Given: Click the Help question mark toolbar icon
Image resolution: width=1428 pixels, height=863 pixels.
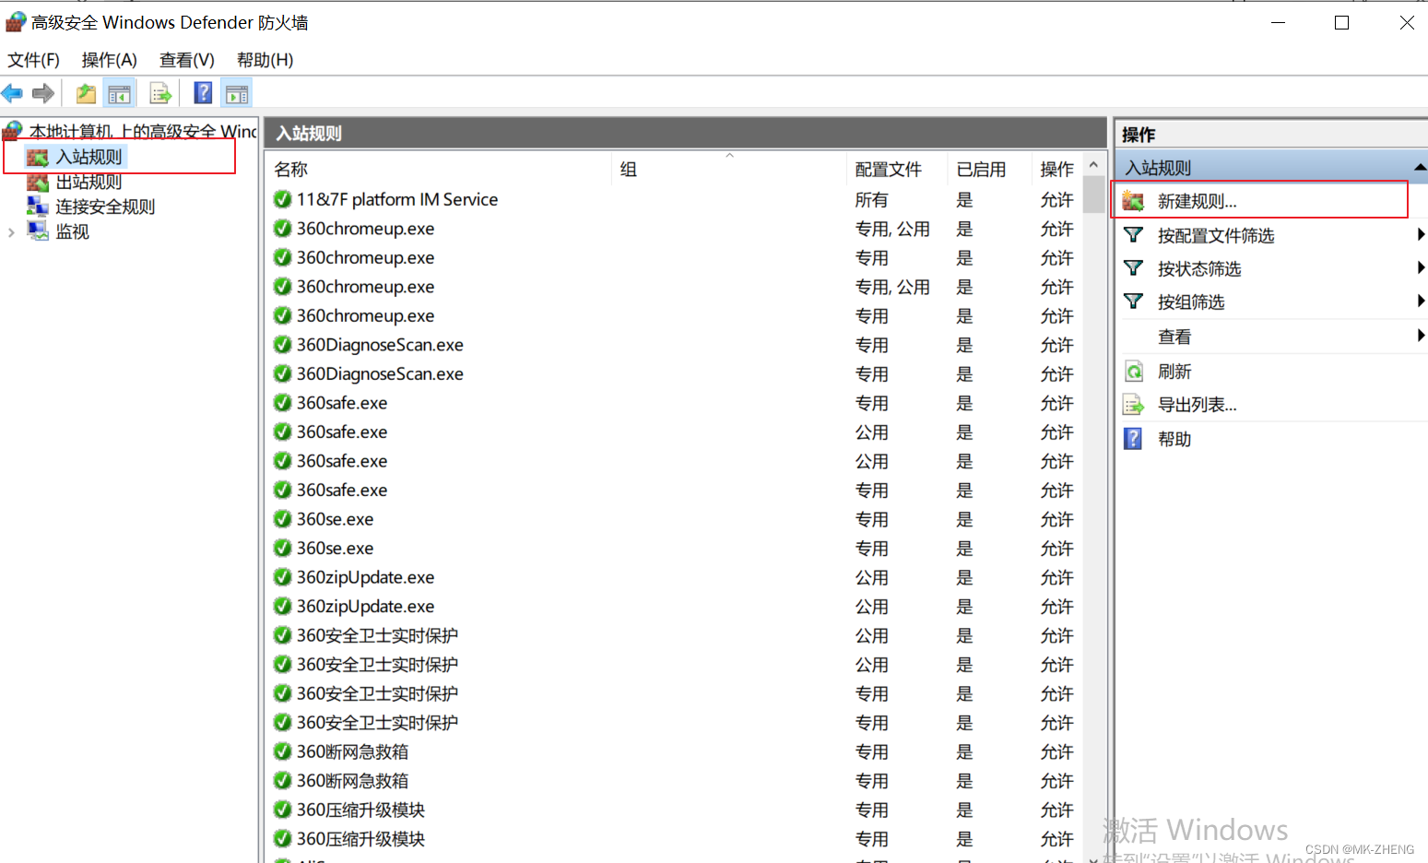Looking at the screenshot, I should (203, 93).
